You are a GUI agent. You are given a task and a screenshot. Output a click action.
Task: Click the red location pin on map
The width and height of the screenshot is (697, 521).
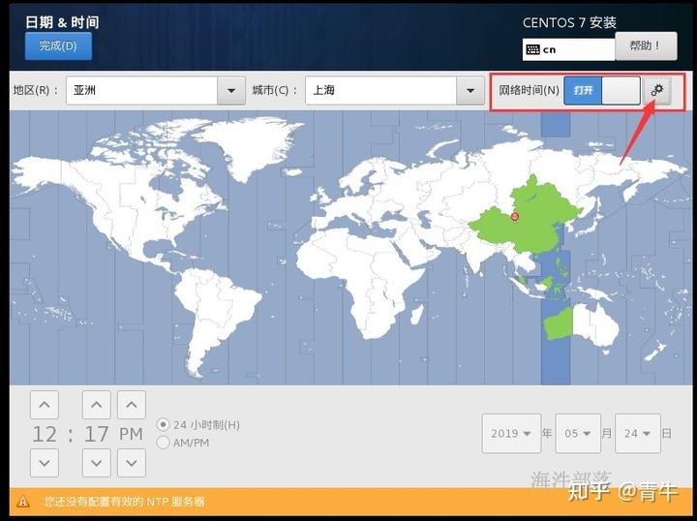pos(515,217)
